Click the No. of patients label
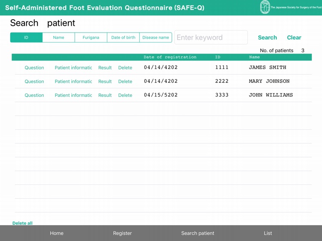Viewport: 322px width, 241px height. click(276, 51)
